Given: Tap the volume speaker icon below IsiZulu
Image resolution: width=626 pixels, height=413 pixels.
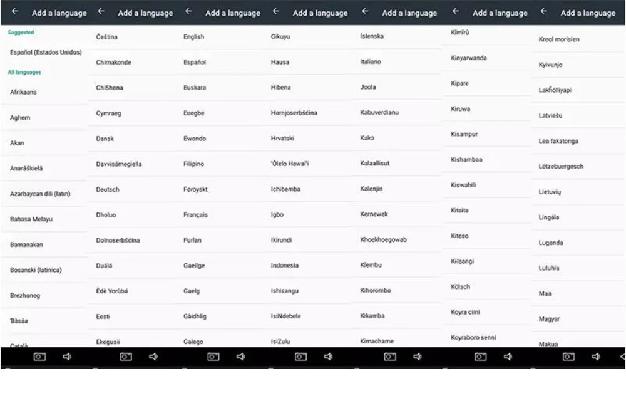Looking at the screenshot, I should click(328, 357).
